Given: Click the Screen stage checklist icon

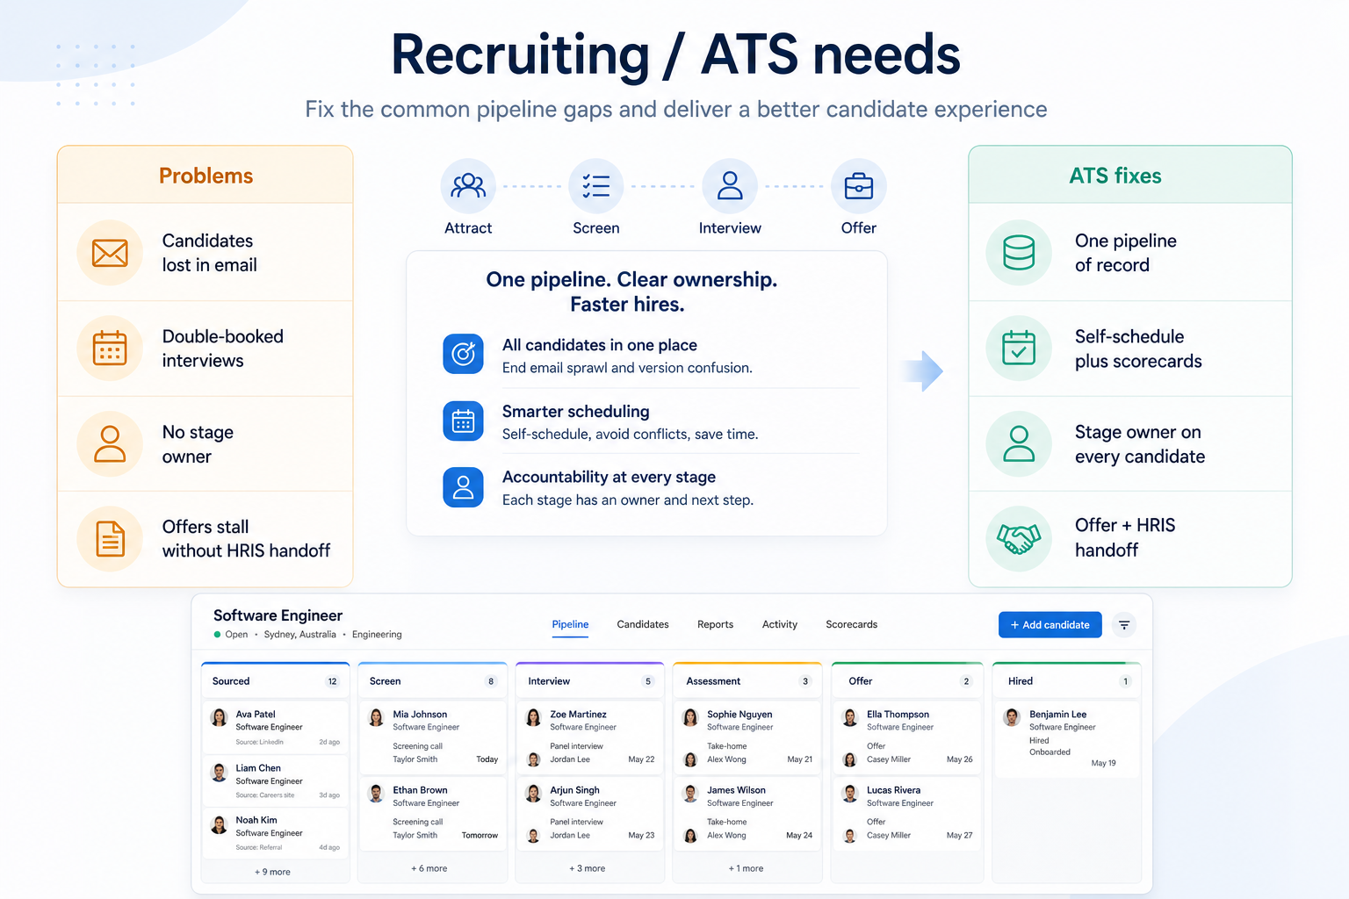Looking at the screenshot, I should coord(596,186).
